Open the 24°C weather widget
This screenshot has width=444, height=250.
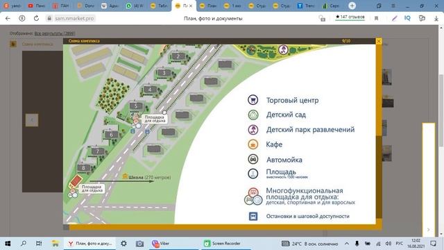point(310,244)
